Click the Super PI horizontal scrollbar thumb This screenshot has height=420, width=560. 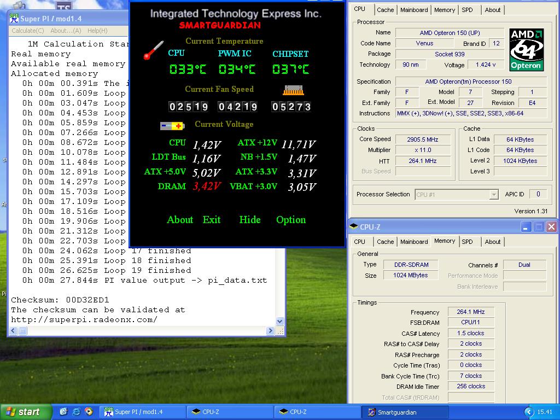[22, 331]
